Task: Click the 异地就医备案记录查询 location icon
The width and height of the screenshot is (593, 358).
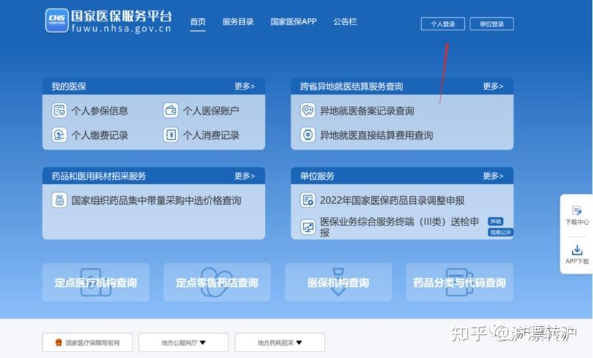Action: [x=308, y=111]
